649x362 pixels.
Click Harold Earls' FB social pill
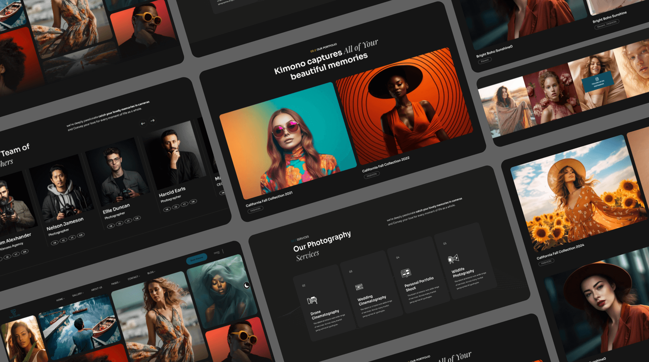point(167,209)
